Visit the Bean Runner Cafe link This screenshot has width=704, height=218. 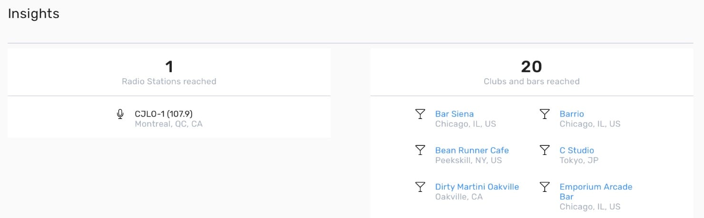471,150
